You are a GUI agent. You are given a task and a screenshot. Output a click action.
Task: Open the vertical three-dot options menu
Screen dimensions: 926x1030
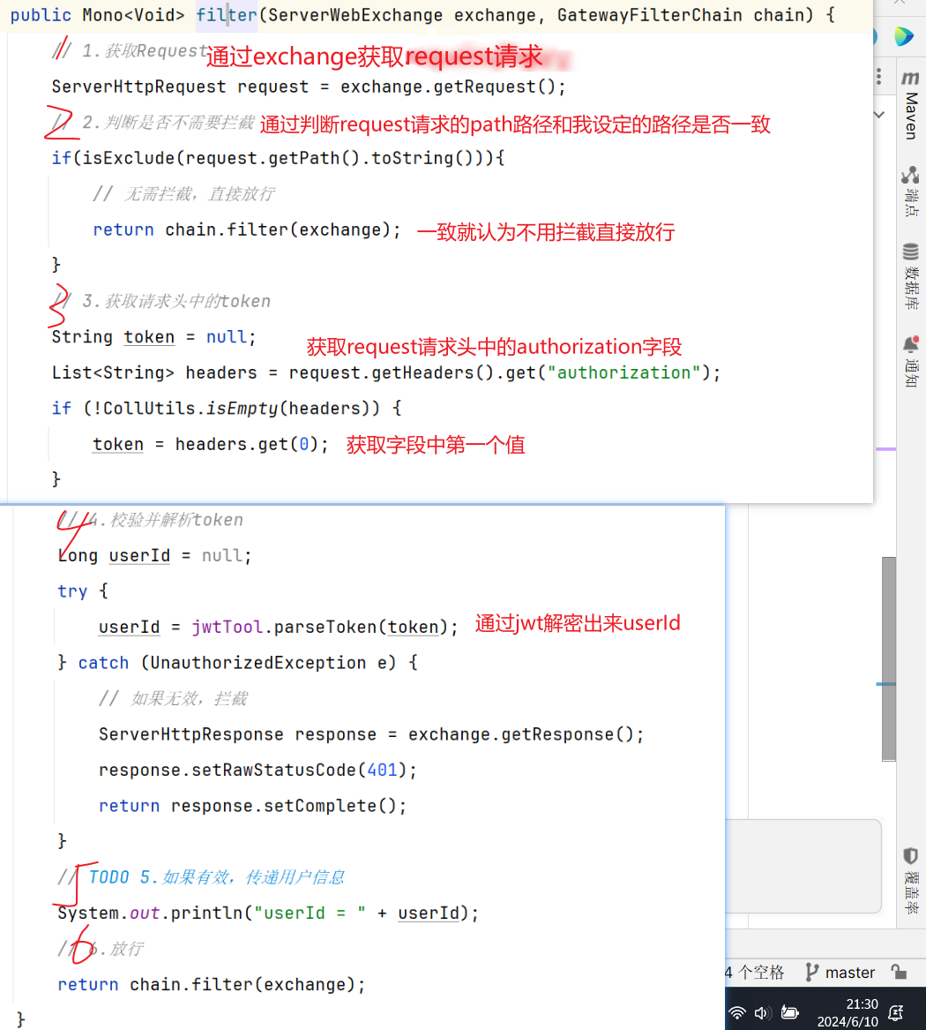point(878,77)
